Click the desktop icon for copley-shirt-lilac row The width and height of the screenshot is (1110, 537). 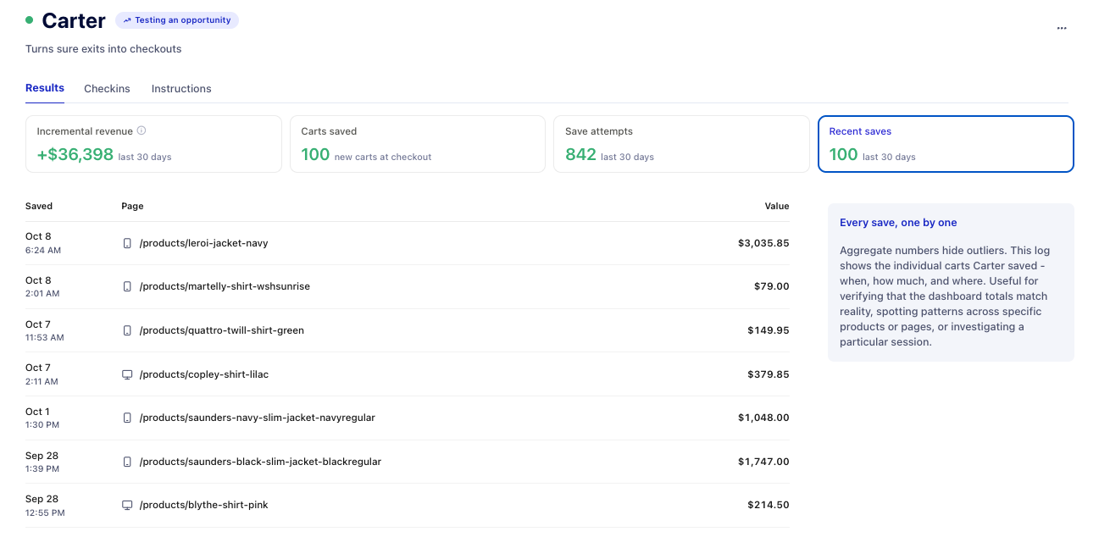coord(127,374)
